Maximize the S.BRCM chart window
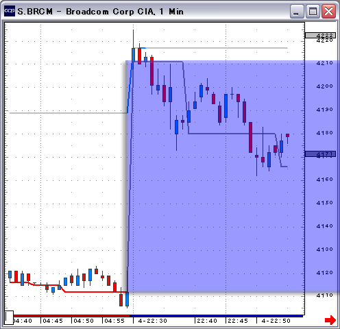Viewport: 340px width, 329px height. (x=313, y=12)
